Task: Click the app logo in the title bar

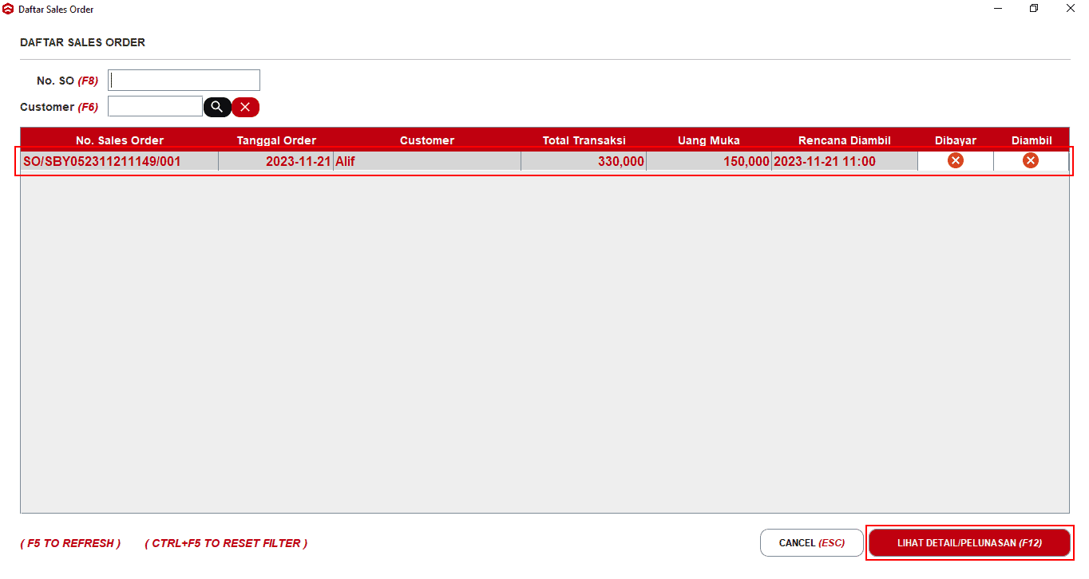Action: point(8,9)
